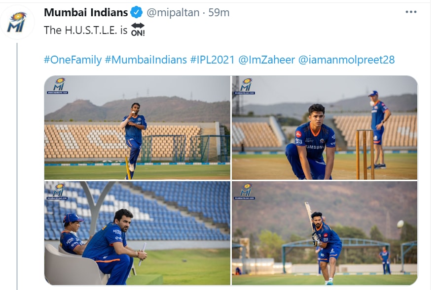Screen dimensions: 438x290
Task: Open the 59m timestamp link
Action: coord(219,12)
